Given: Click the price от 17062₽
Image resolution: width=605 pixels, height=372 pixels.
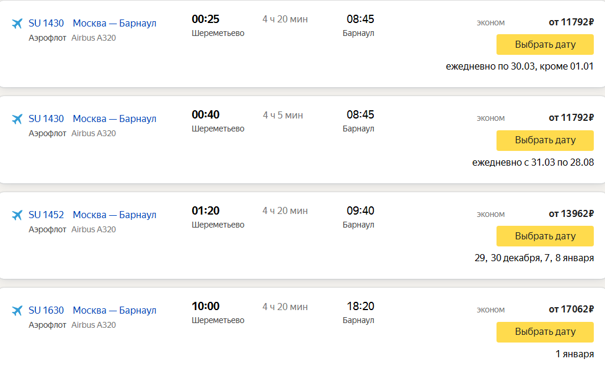Looking at the screenshot, I should [x=571, y=309].
